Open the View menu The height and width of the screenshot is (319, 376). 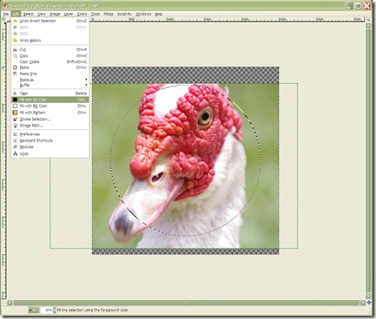pyautogui.click(x=41, y=14)
